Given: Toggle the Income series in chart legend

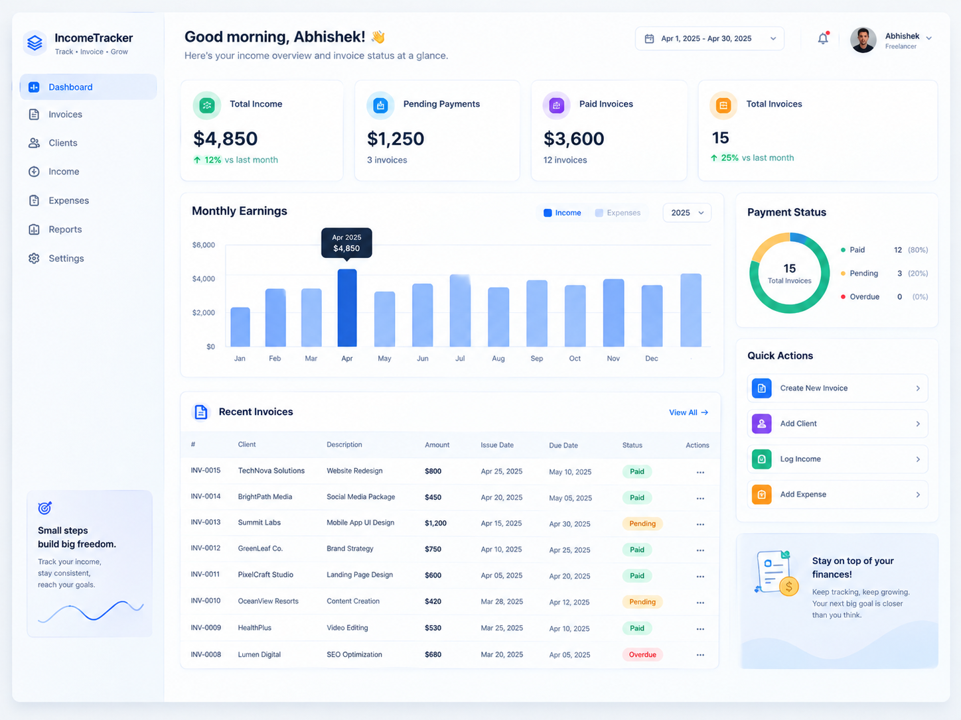Looking at the screenshot, I should pyautogui.click(x=562, y=213).
